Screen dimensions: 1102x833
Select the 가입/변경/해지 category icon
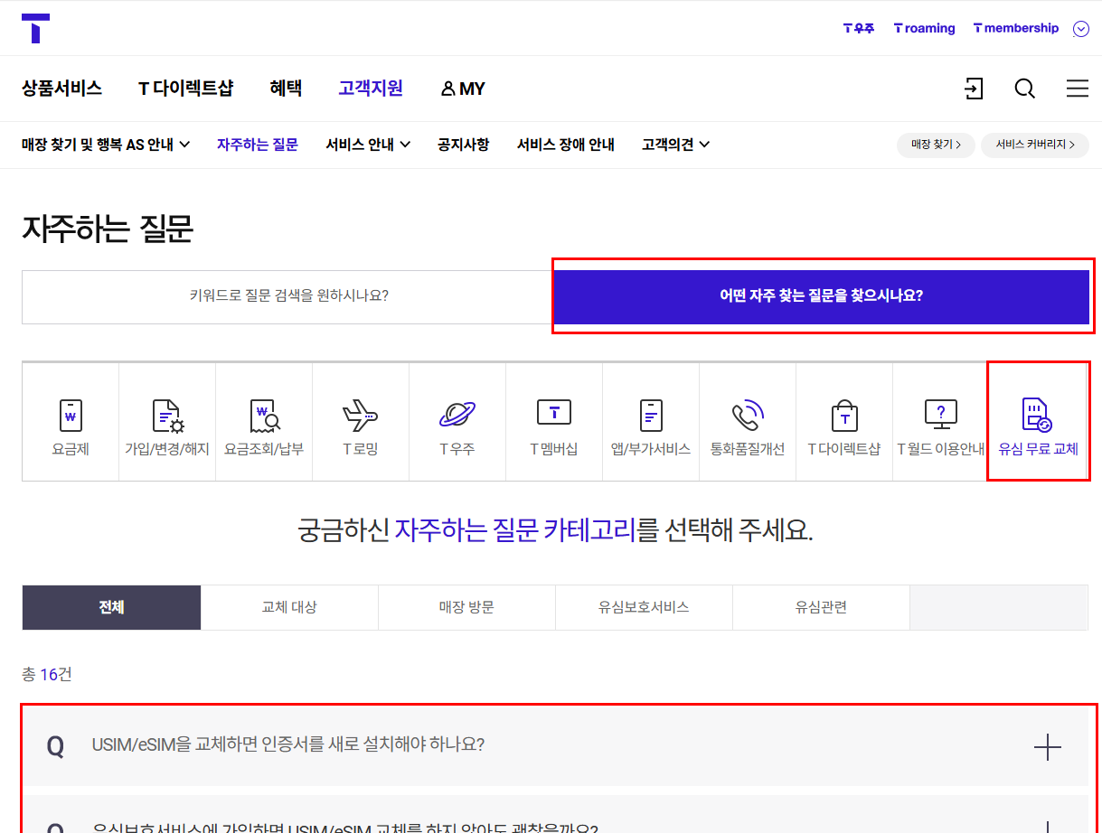167,415
